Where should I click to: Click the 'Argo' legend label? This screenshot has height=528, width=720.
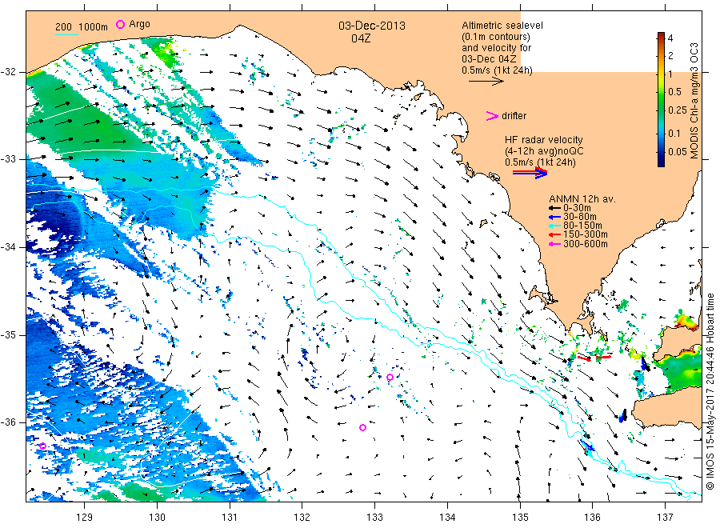point(139,24)
